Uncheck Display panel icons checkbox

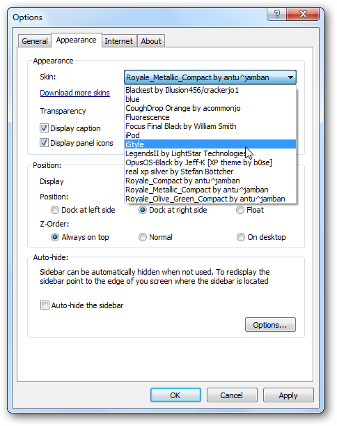44,143
